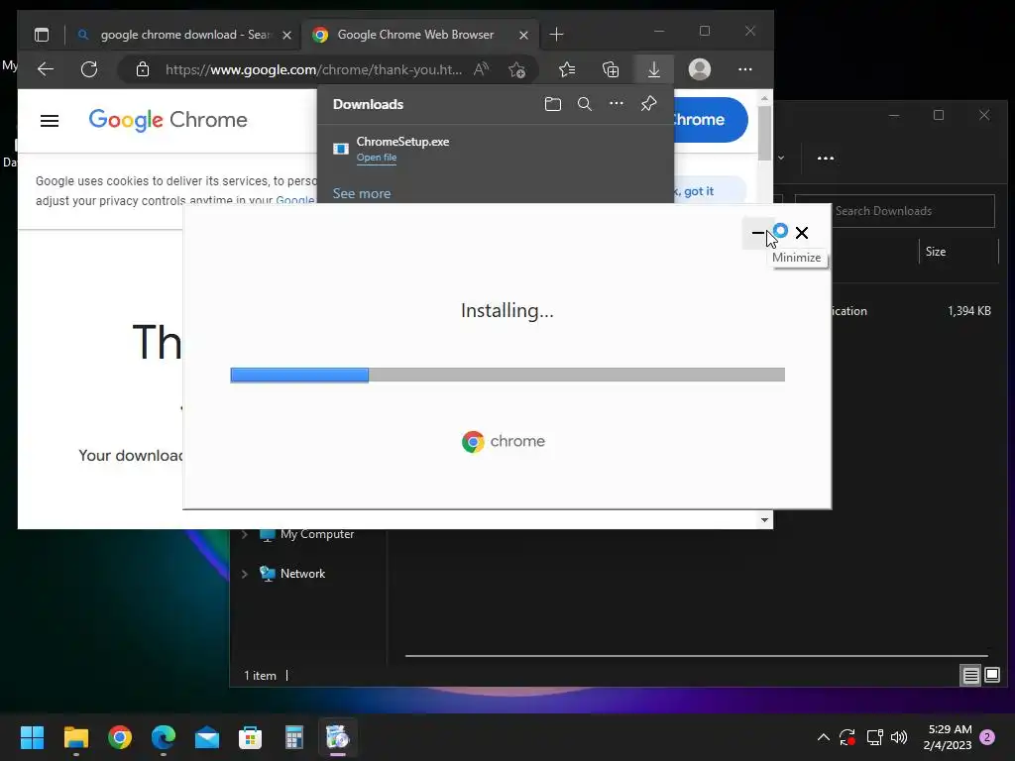
Task: Select Network in navigation pane
Action: pos(302,574)
